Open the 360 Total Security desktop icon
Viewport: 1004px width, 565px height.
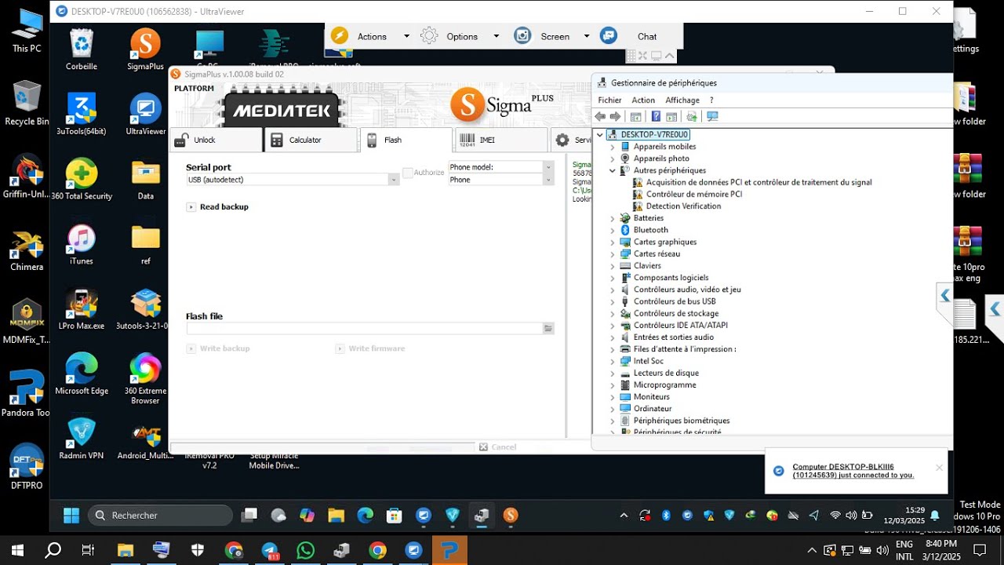tap(82, 180)
